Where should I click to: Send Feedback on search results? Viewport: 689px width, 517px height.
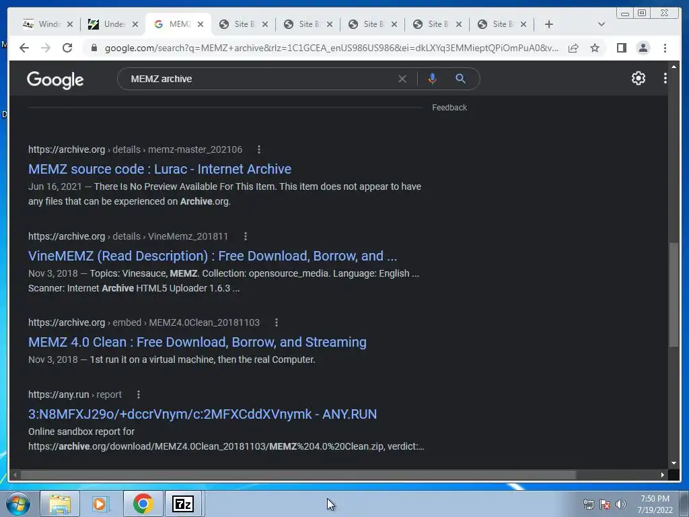tap(449, 108)
